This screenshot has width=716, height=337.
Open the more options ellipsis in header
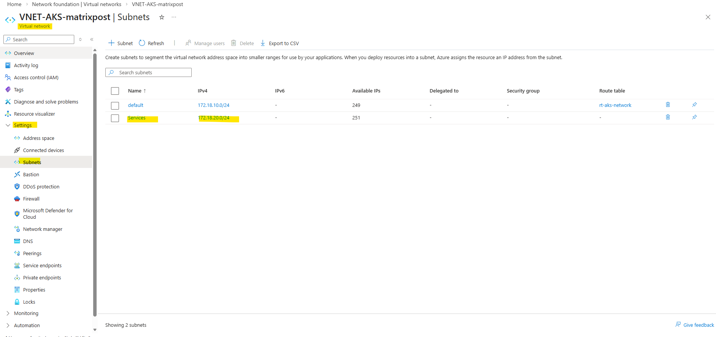tap(174, 17)
